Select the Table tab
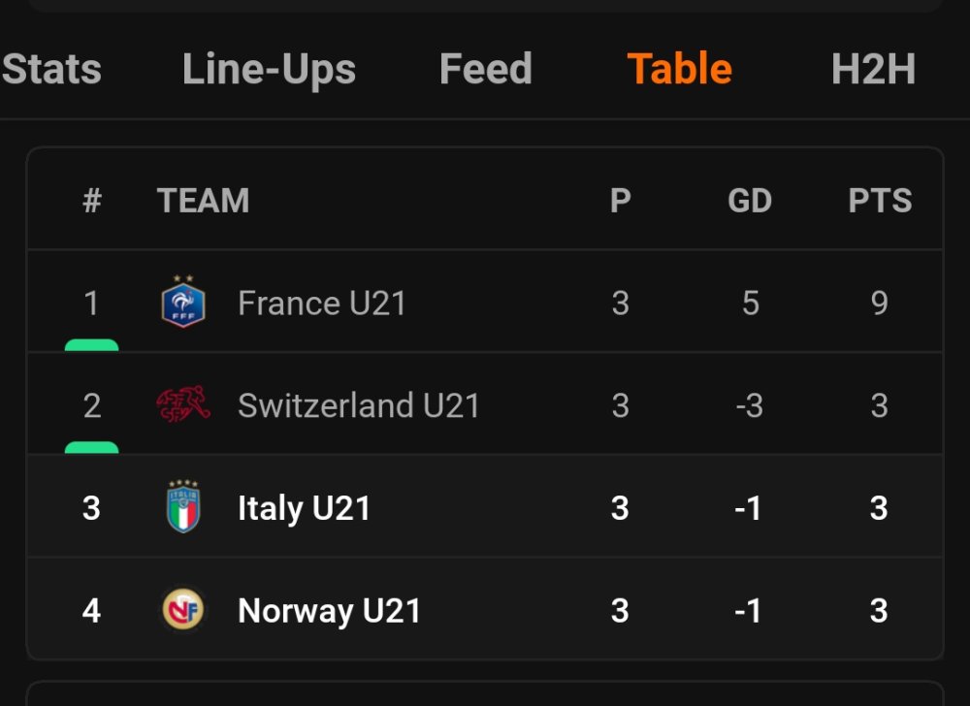 (x=679, y=70)
